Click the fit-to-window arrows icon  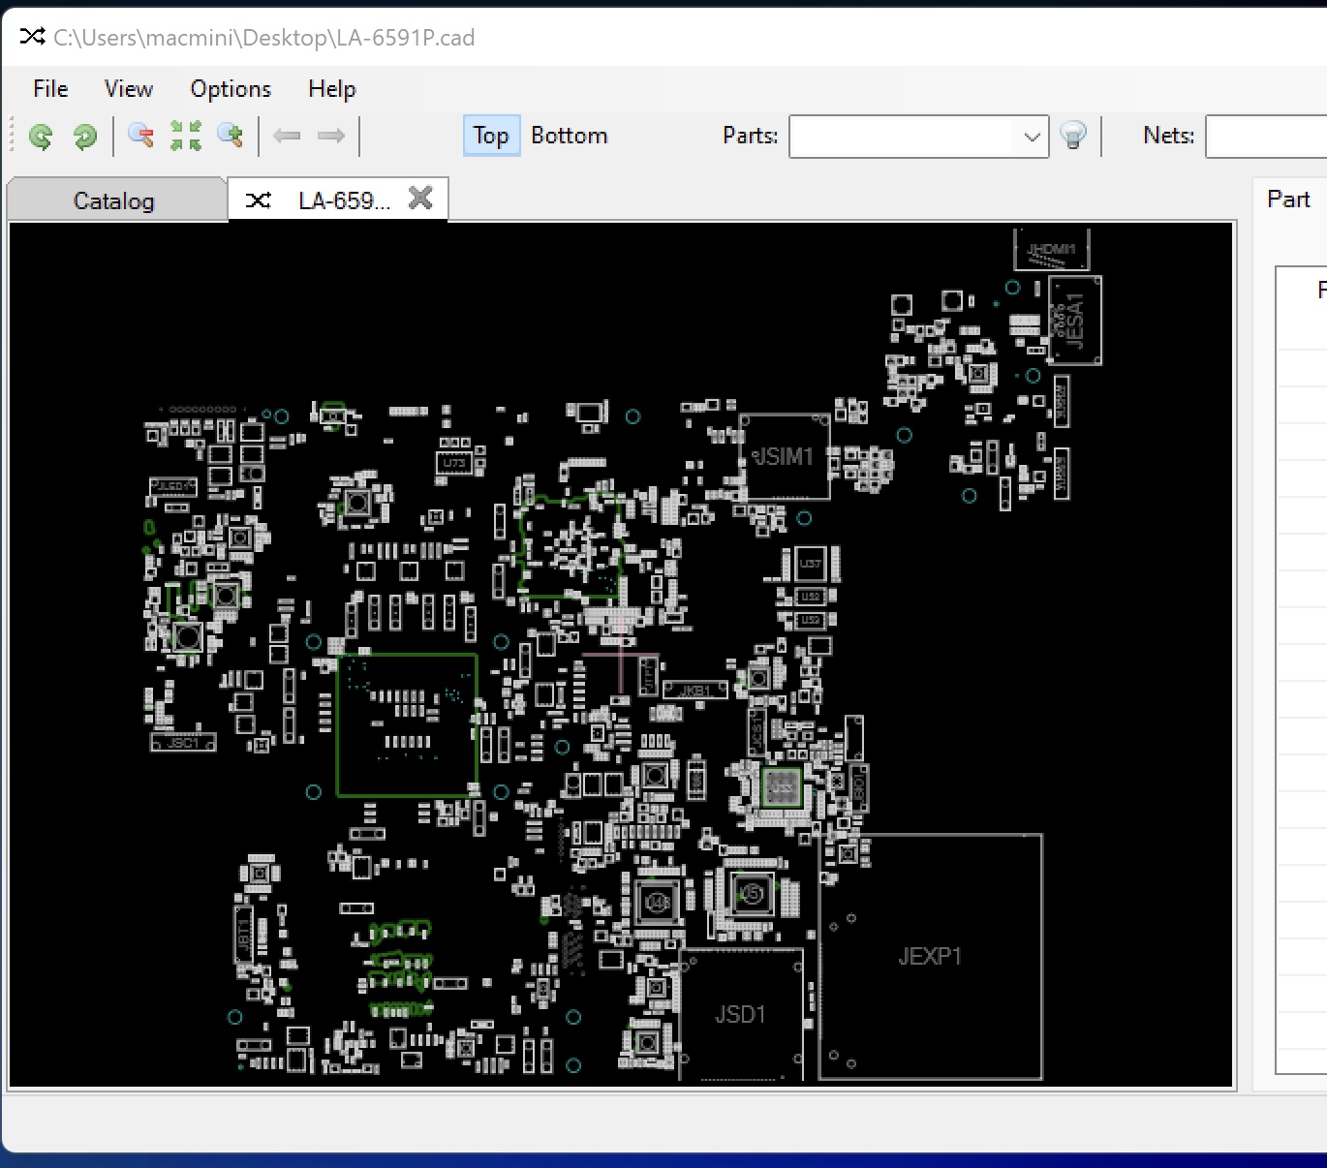pos(186,136)
